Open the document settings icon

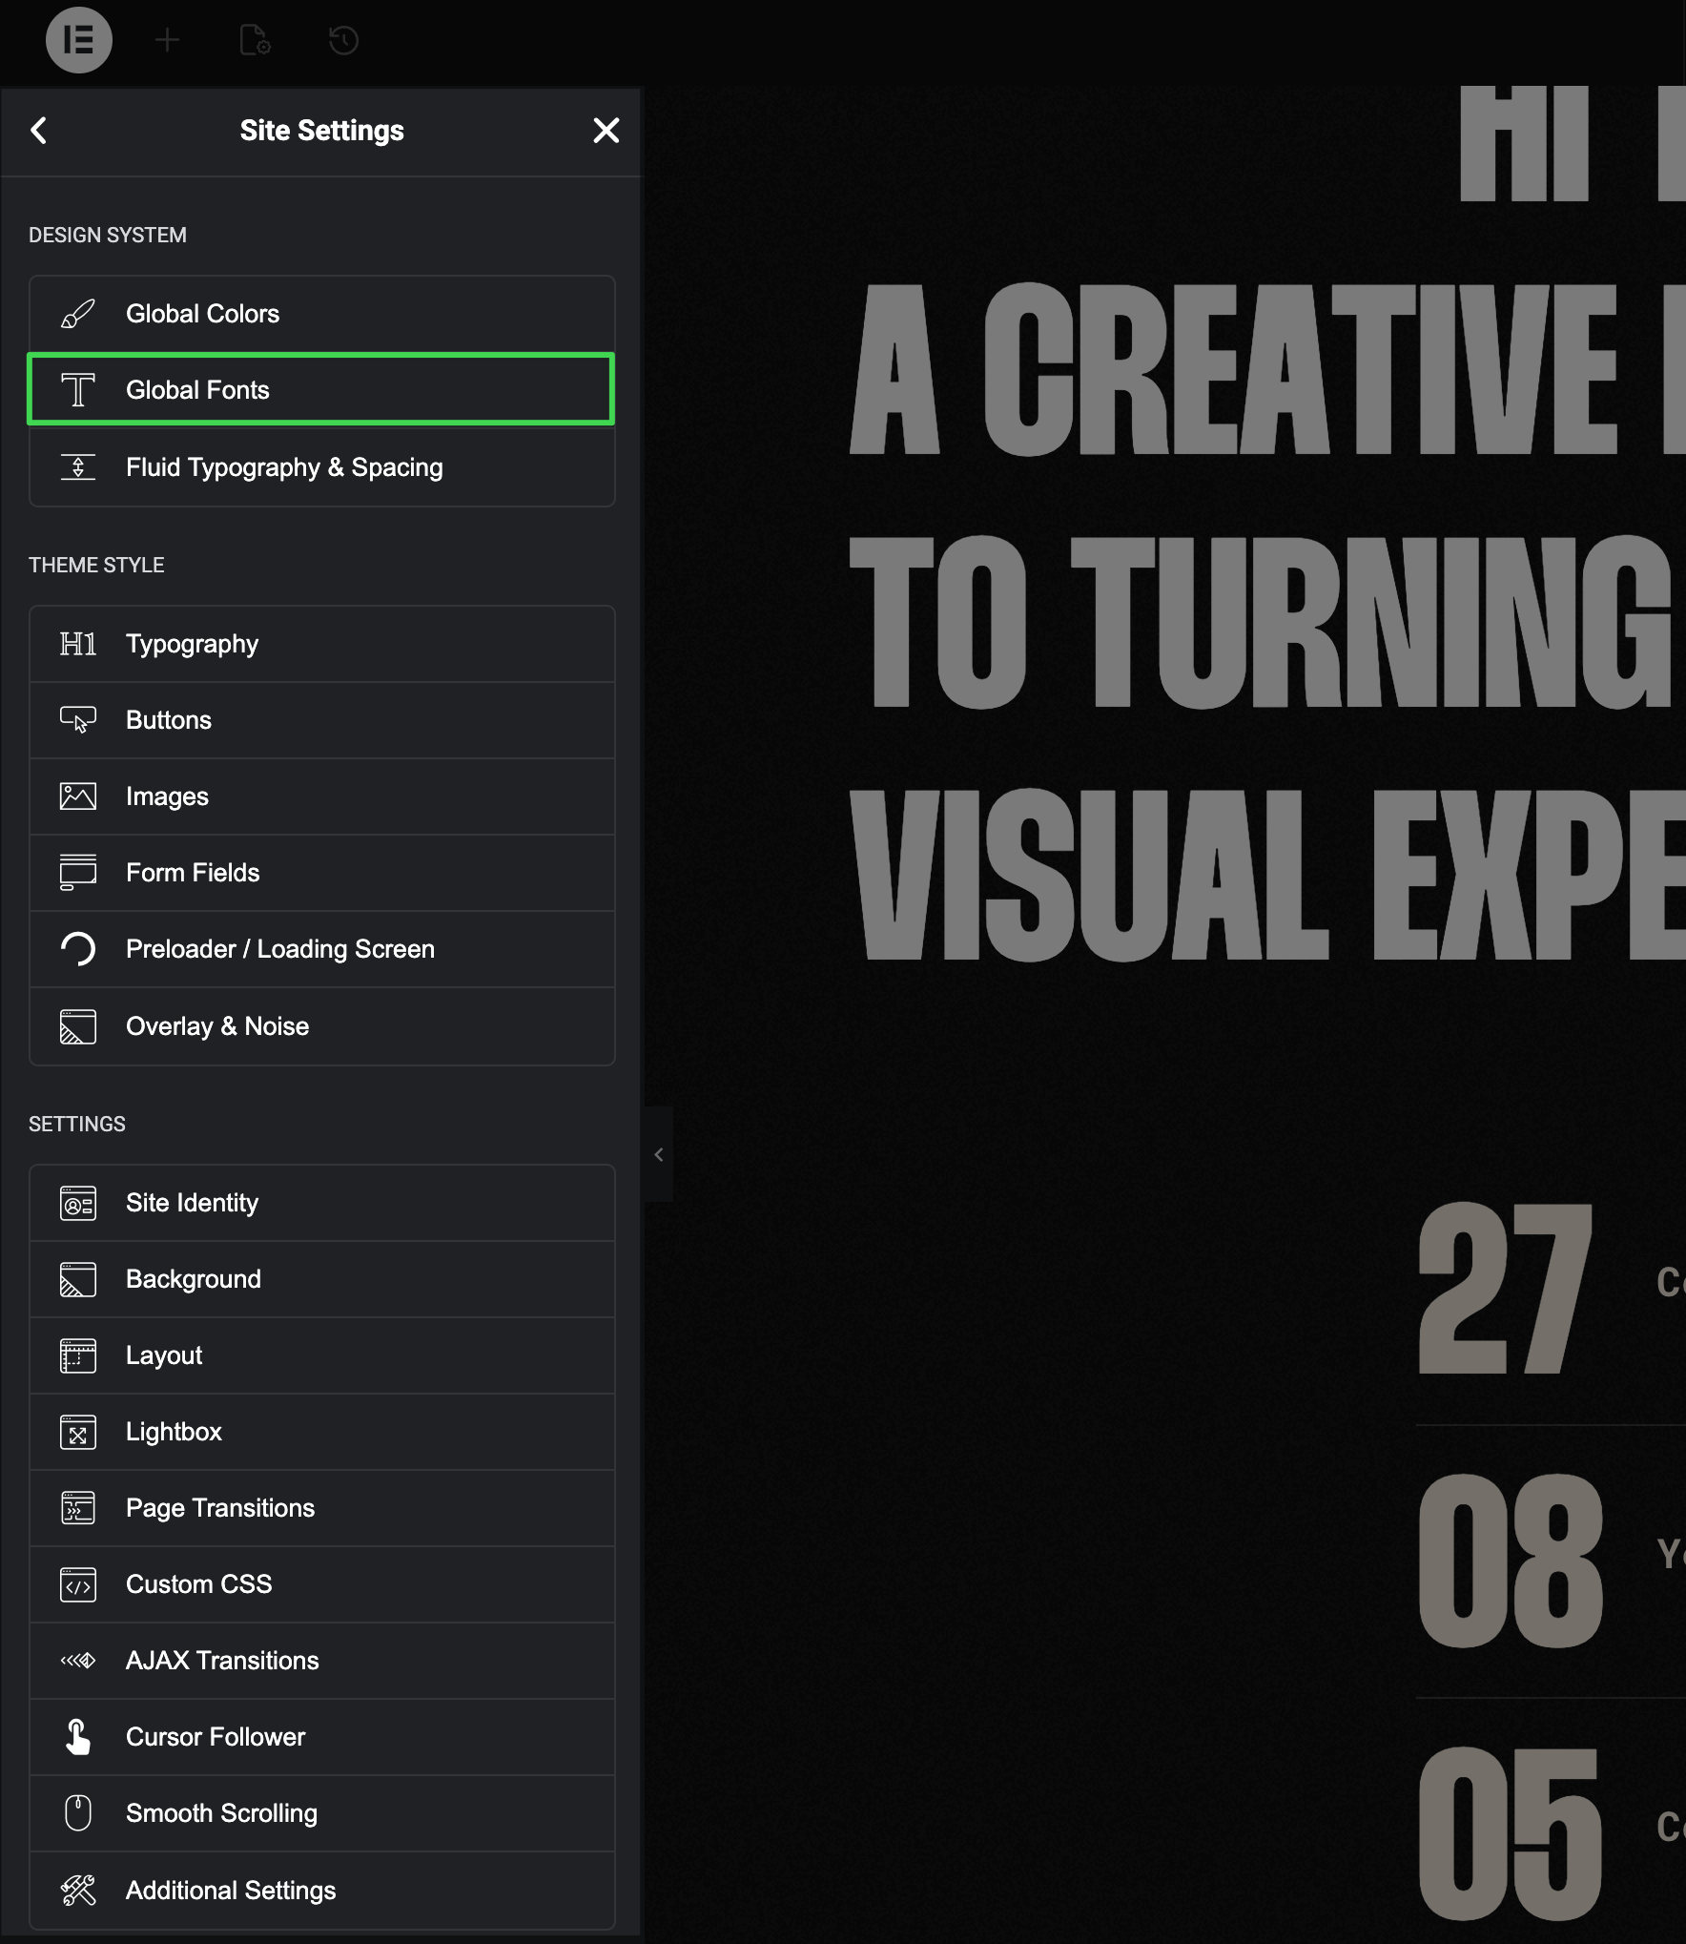click(x=255, y=40)
